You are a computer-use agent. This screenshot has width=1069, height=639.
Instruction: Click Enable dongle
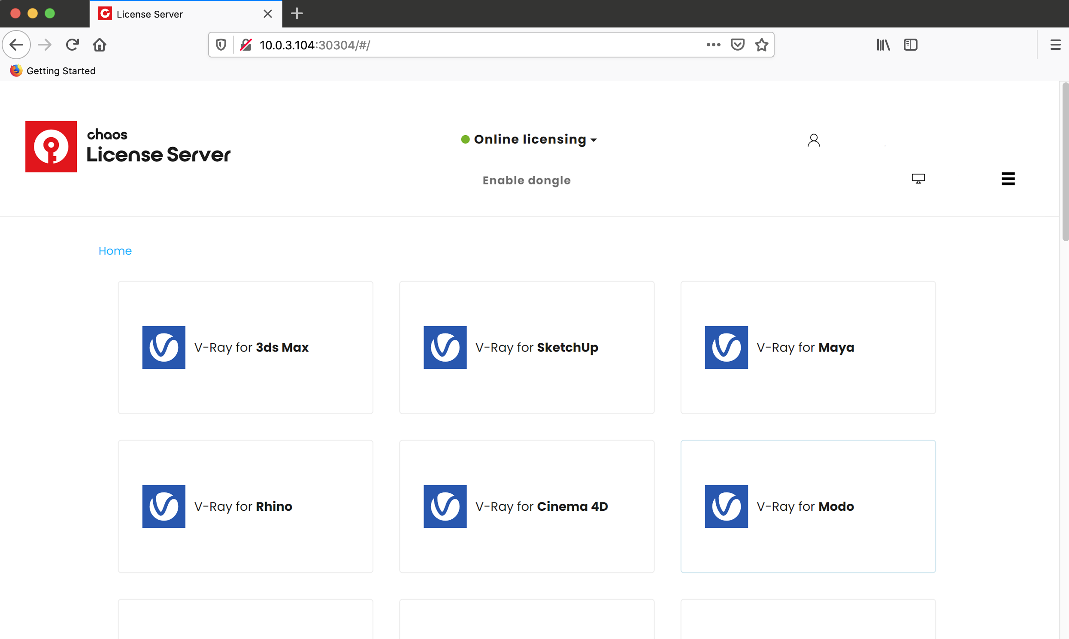coord(527,180)
